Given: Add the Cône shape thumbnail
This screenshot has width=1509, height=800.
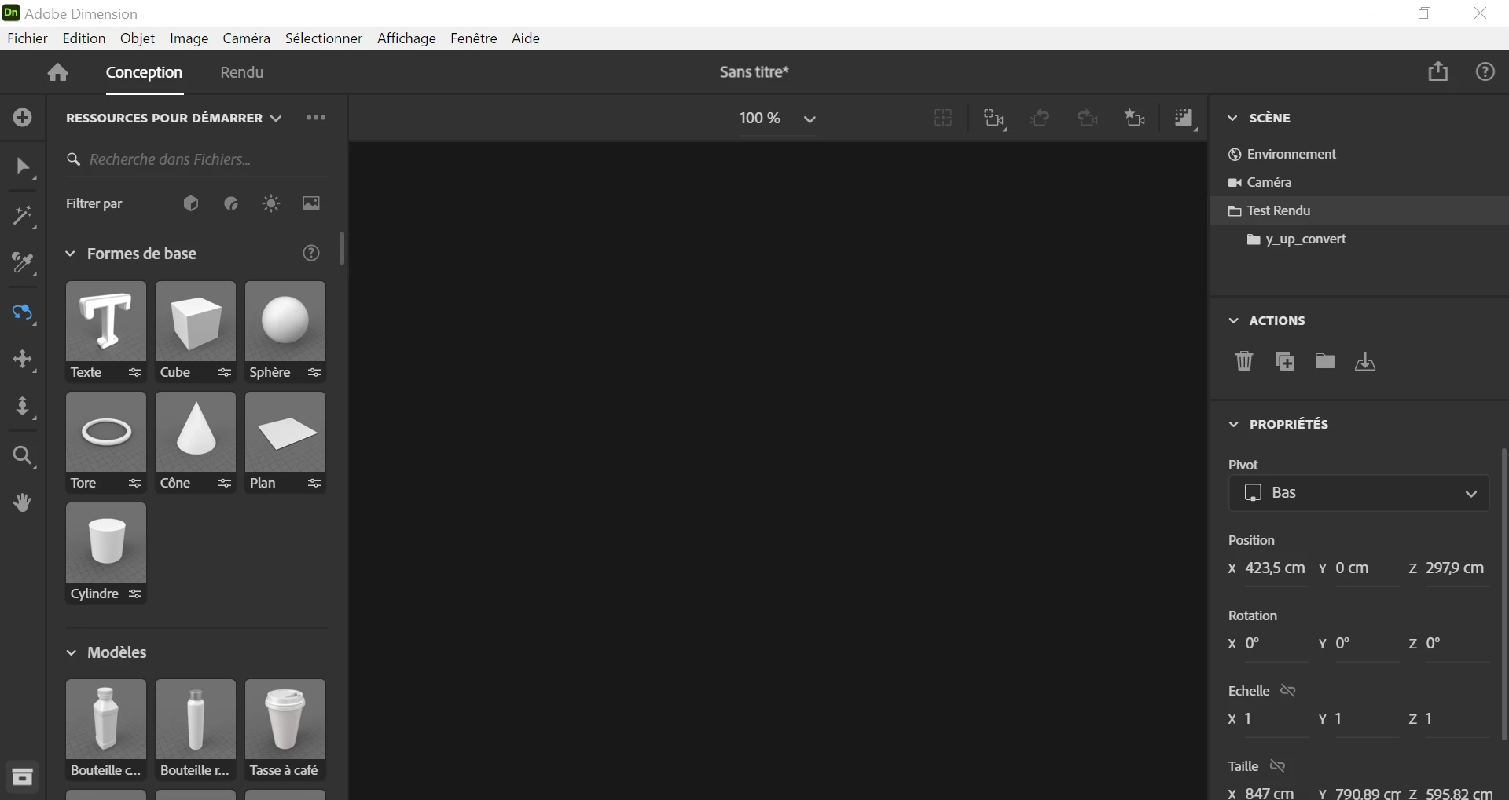Looking at the screenshot, I should coord(196,433).
